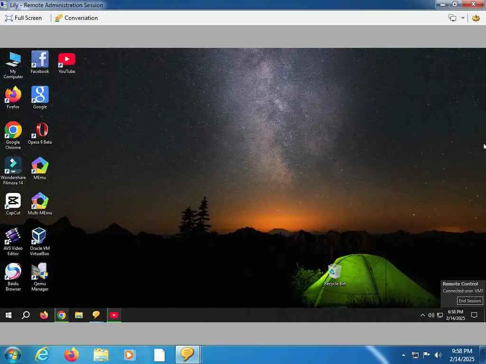Open the Conversation panel
The image size is (486, 364).
point(76,18)
